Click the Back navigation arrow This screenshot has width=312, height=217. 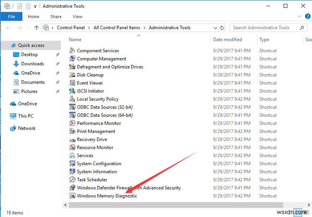[x=8, y=28]
